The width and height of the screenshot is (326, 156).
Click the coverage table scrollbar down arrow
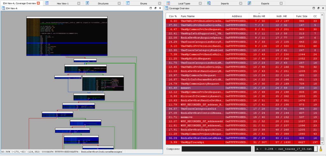tap(323, 143)
